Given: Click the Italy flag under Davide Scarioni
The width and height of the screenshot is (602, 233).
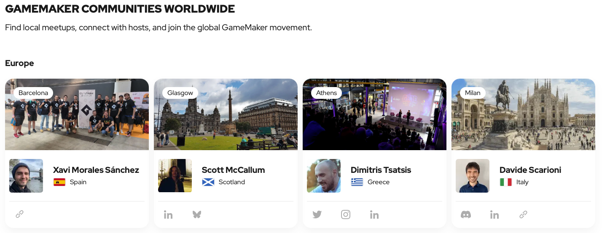Looking at the screenshot, I should coord(505,182).
